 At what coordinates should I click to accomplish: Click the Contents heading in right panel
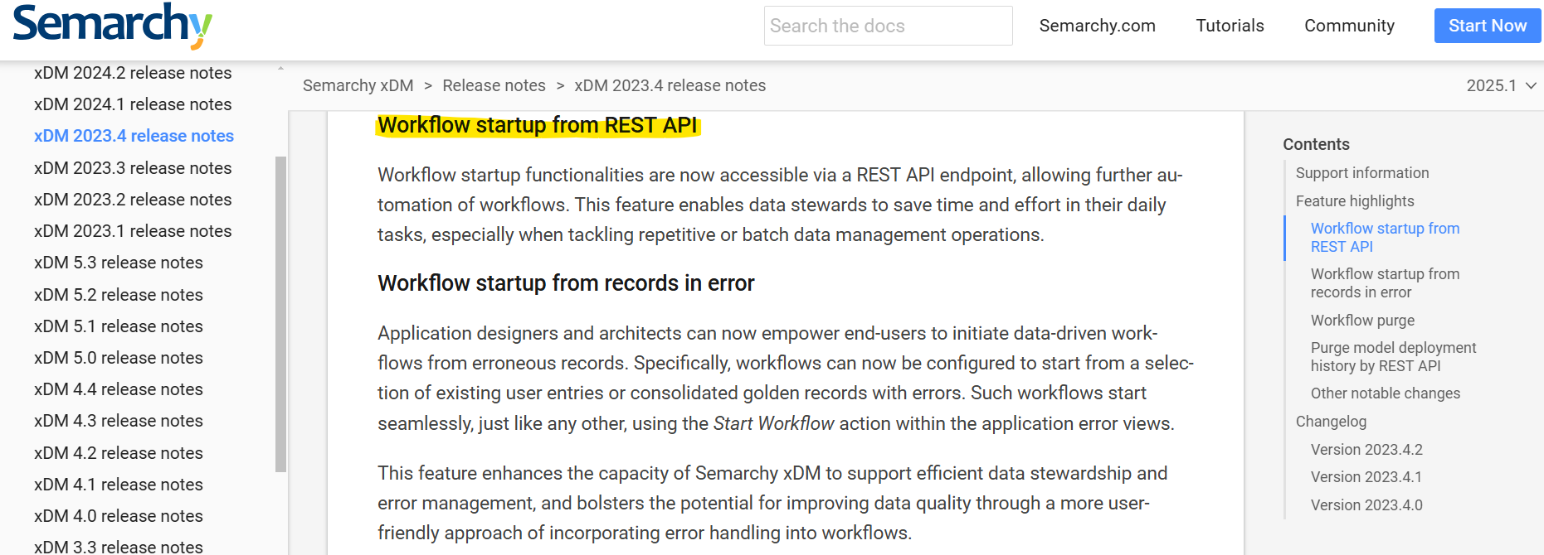pyautogui.click(x=1316, y=144)
